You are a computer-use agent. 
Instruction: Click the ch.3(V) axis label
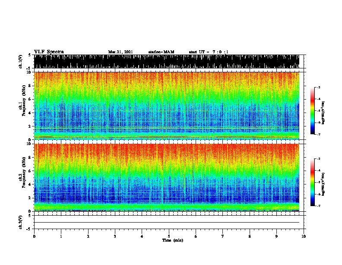[x=21, y=222]
